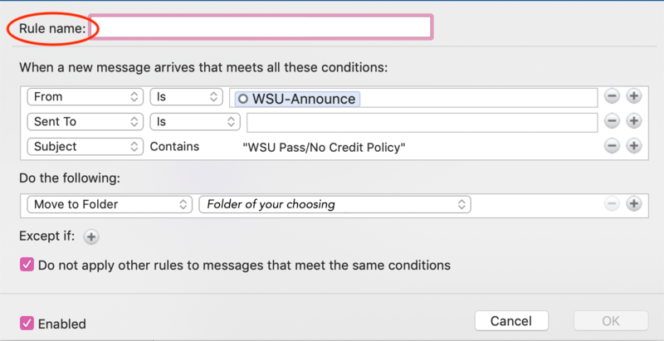Screen dimensions: 664x341
Task: Add a condition after Sent To row
Action: tap(633, 121)
